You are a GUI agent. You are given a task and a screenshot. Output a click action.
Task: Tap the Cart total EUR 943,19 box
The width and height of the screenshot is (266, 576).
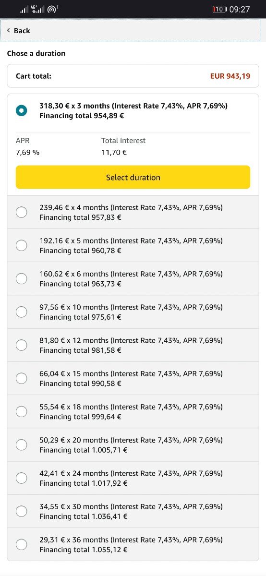pos(133,76)
